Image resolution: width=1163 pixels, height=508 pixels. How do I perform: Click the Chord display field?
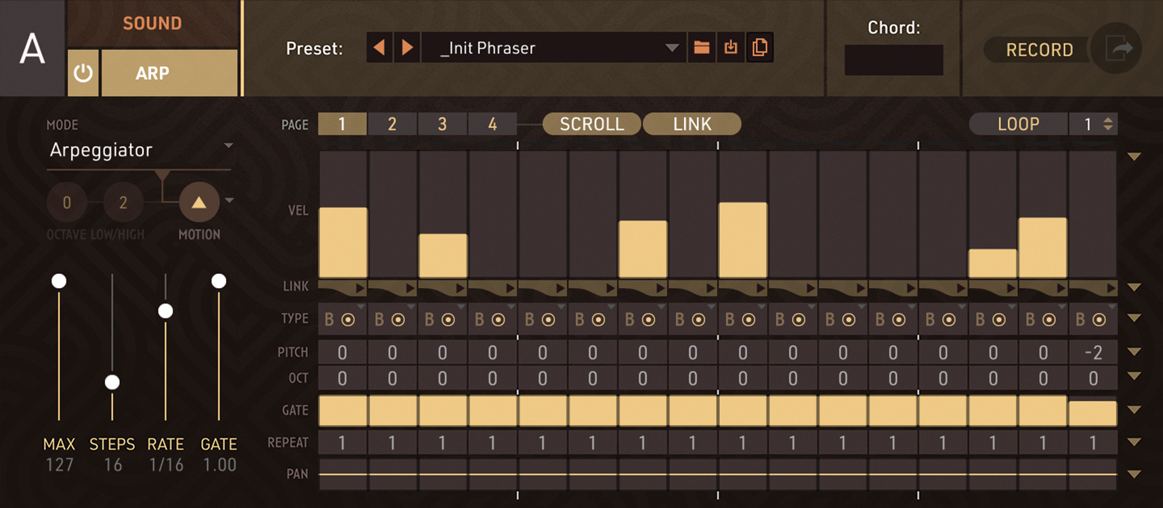pos(893,60)
